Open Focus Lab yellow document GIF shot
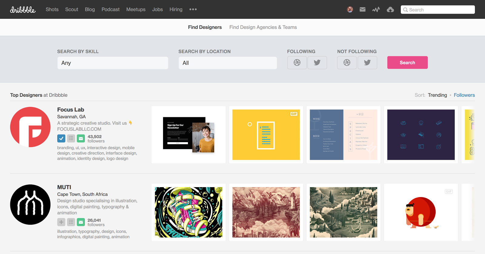This screenshot has width=485, height=254. click(266, 135)
